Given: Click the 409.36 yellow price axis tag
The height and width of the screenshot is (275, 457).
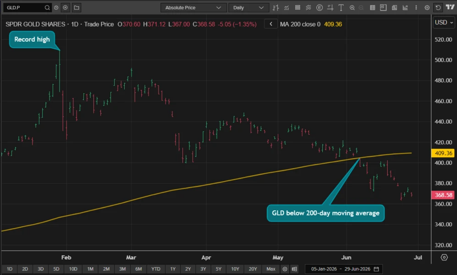Looking at the screenshot, I should point(443,153).
